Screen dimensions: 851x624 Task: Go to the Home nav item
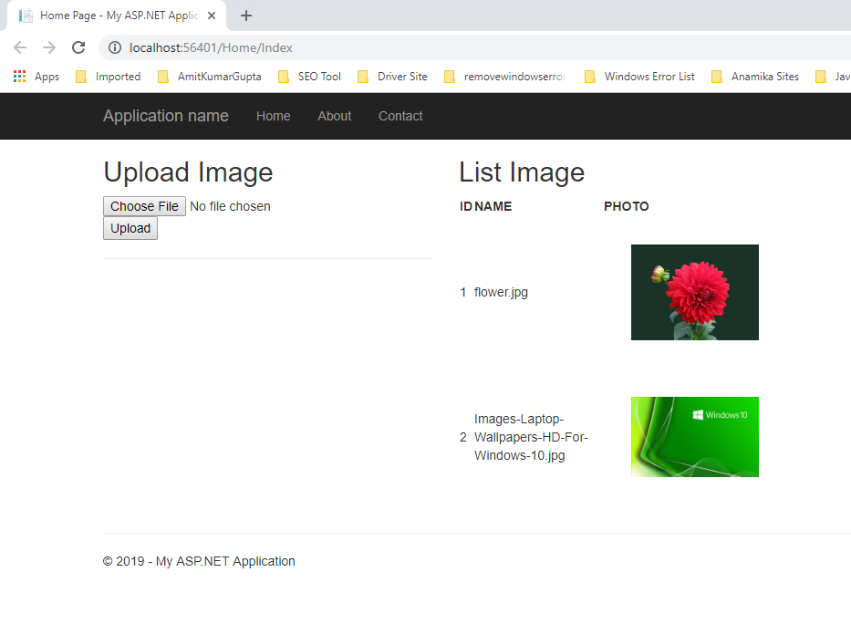pyautogui.click(x=273, y=116)
